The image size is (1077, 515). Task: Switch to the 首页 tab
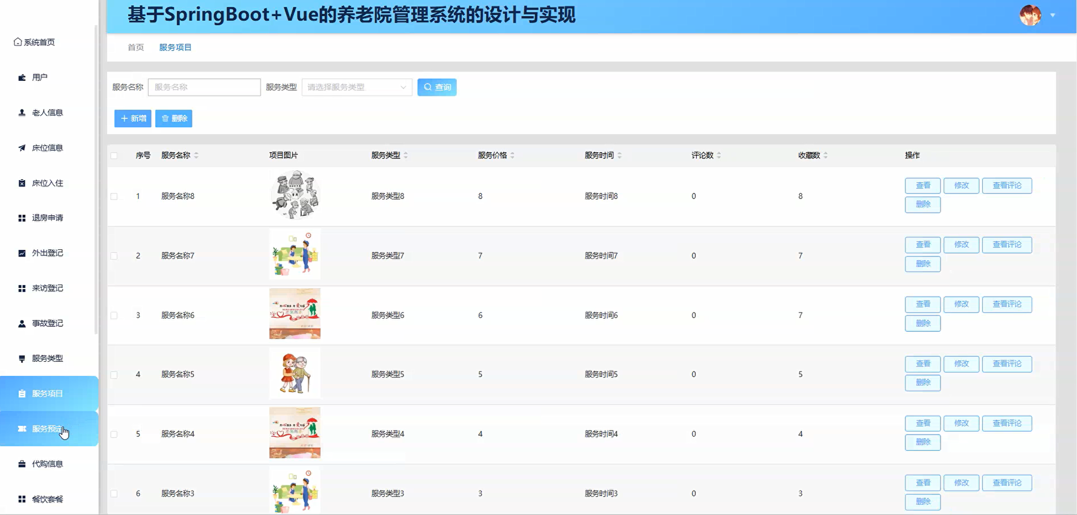tap(135, 47)
